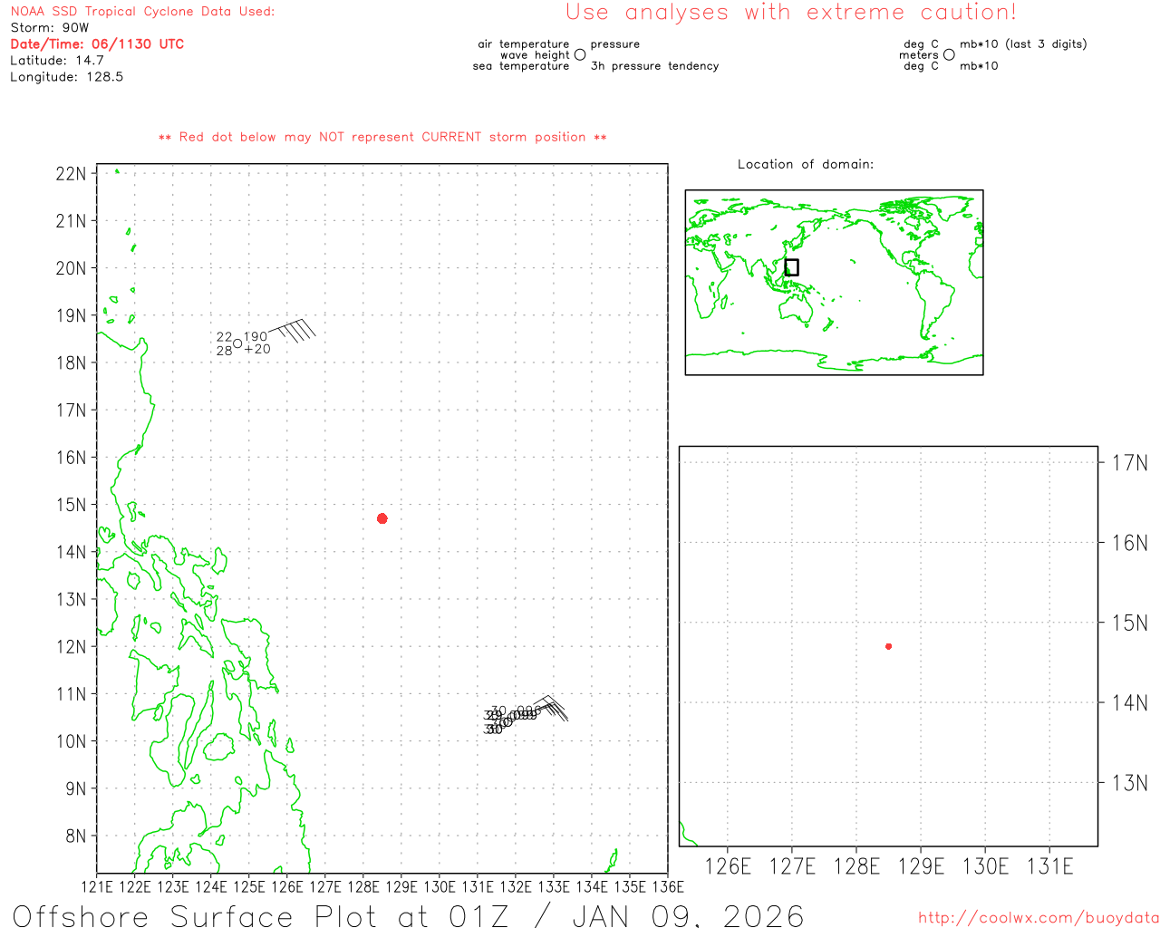Click the 136E longitude axis label
1160x928 pixels.
click(667, 886)
